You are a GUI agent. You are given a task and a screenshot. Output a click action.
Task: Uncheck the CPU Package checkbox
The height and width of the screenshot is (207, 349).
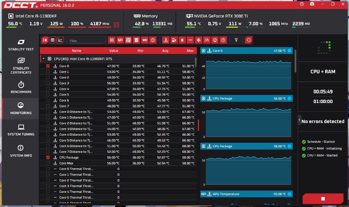point(48,157)
